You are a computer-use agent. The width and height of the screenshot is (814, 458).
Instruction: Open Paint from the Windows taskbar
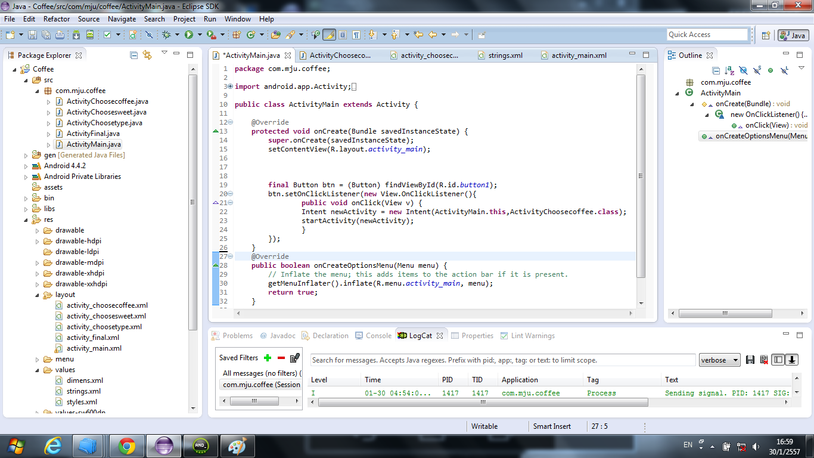pyautogui.click(x=237, y=445)
